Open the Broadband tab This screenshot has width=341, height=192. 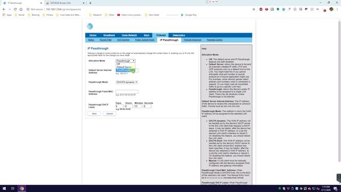(x=109, y=35)
